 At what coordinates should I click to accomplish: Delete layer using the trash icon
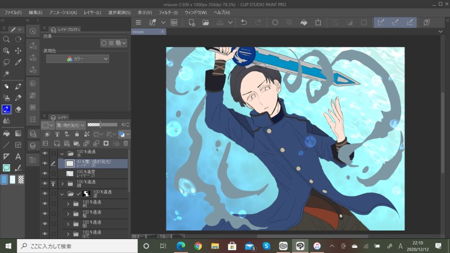coord(125,144)
